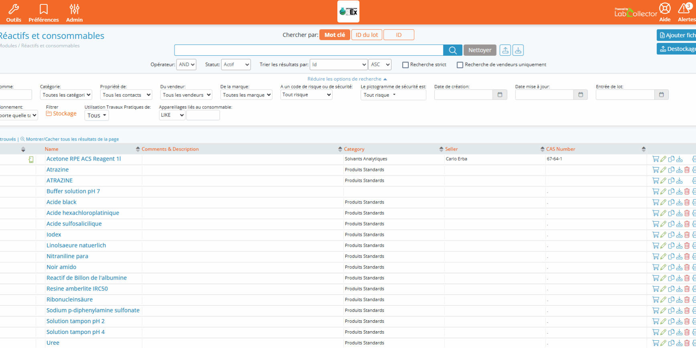Open the Statut dropdown
The height and width of the screenshot is (348, 696).
236,65
